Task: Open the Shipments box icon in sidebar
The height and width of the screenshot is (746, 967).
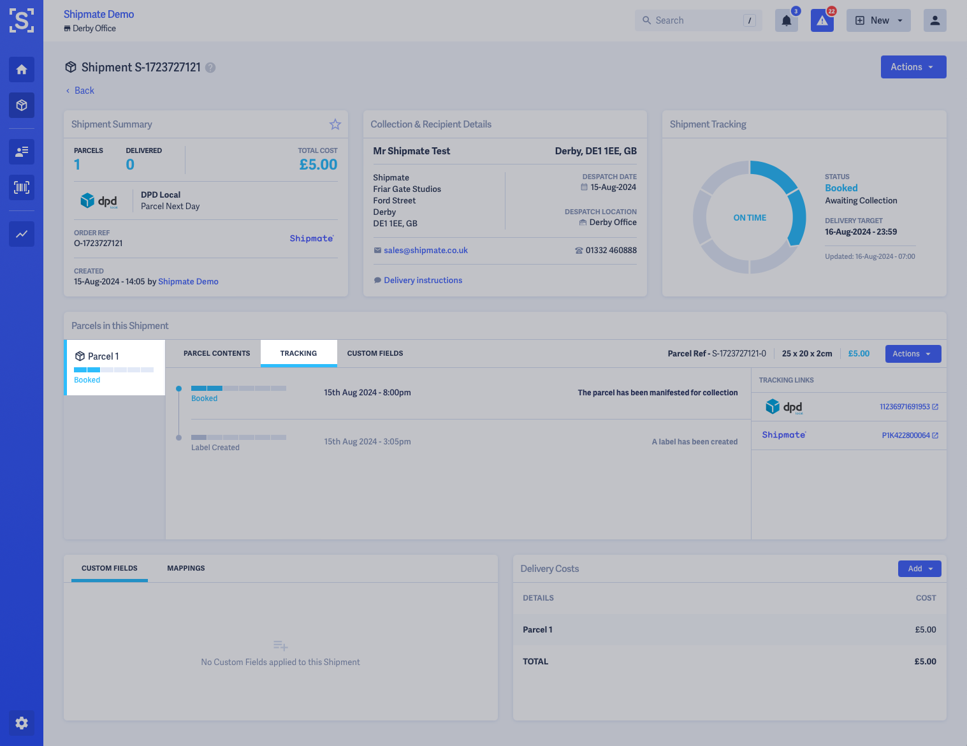Action: tap(22, 105)
